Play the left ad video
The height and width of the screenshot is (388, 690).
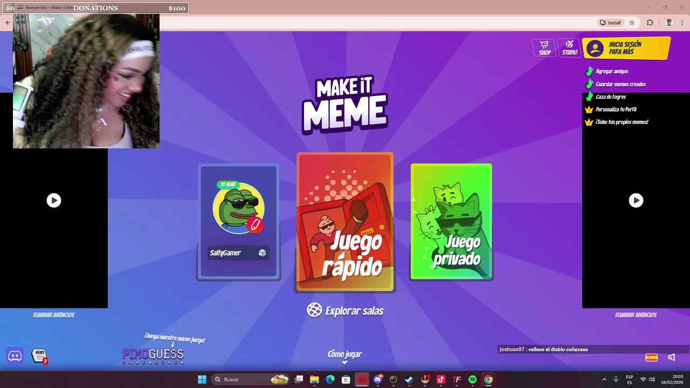point(54,200)
